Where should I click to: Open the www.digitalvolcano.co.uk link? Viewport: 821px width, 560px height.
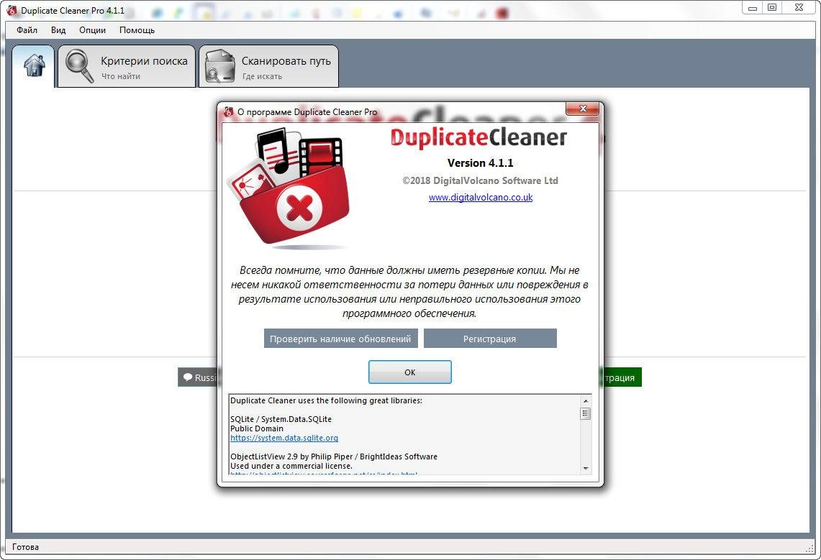click(480, 197)
